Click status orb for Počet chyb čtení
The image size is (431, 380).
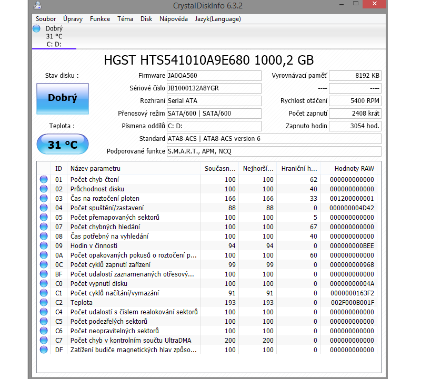(44, 179)
